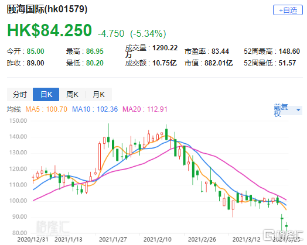307x245 pixels.
Task: Click the 2021/1/13 date label
Action: pyautogui.click(x=69, y=240)
